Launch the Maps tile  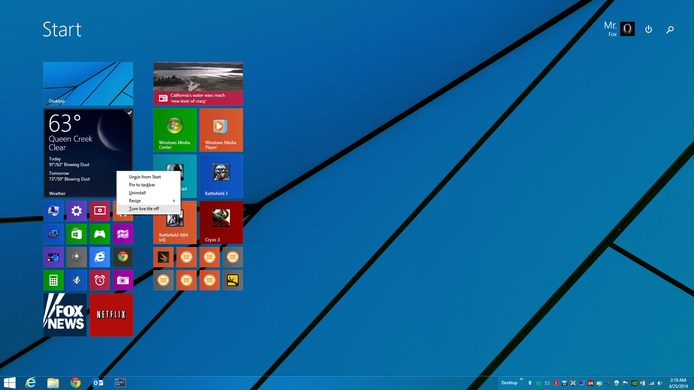pos(123,234)
